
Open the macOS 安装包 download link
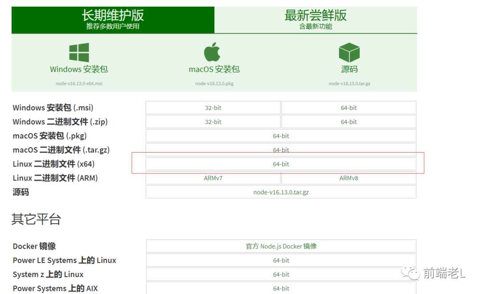pyautogui.click(x=214, y=69)
